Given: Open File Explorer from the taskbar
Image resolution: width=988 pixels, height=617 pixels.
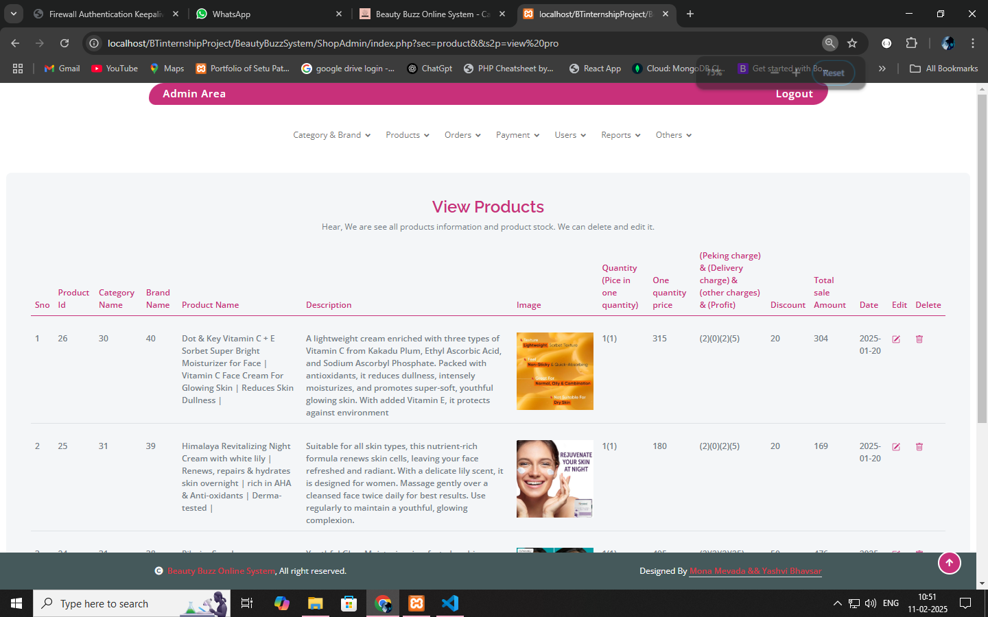Looking at the screenshot, I should coord(315,603).
